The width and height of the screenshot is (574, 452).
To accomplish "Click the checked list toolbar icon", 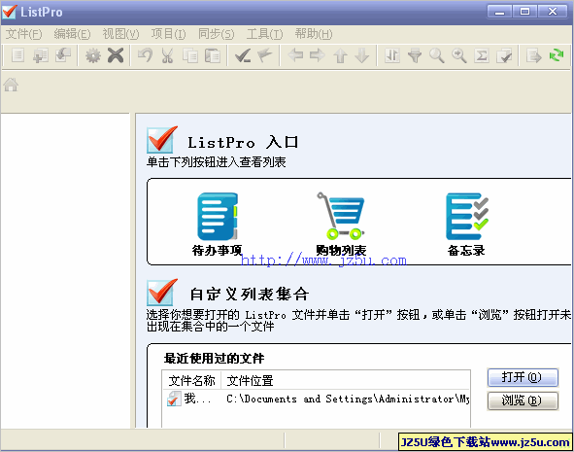I will (x=504, y=55).
